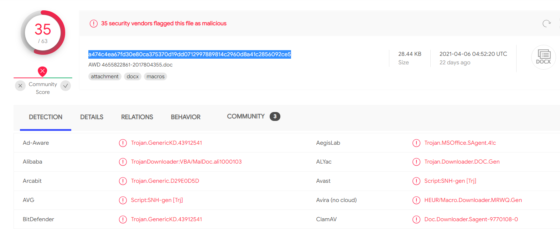Image resolution: width=560 pixels, height=229 pixels.
Task: Click alert icon beside AegisLab detection
Action: point(416,143)
